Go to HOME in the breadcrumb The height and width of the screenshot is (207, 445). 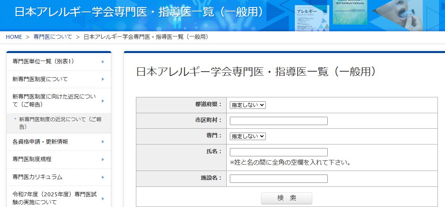(x=14, y=37)
